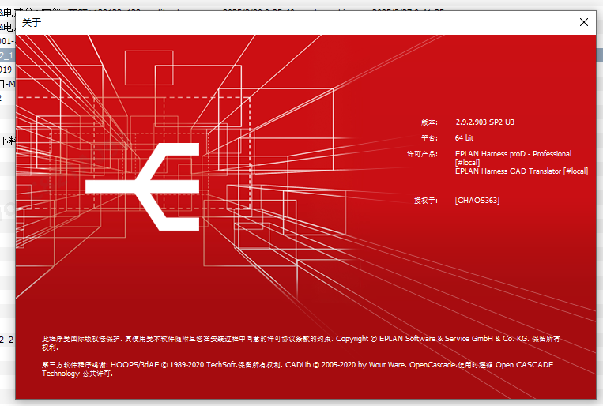
Task: Select EPLAN Harness proD - Professional text
Action: click(x=513, y=154)
